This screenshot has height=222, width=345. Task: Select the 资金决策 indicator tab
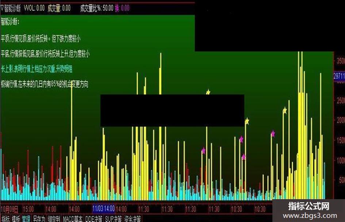pyautogui.click(x=133, y=219)
